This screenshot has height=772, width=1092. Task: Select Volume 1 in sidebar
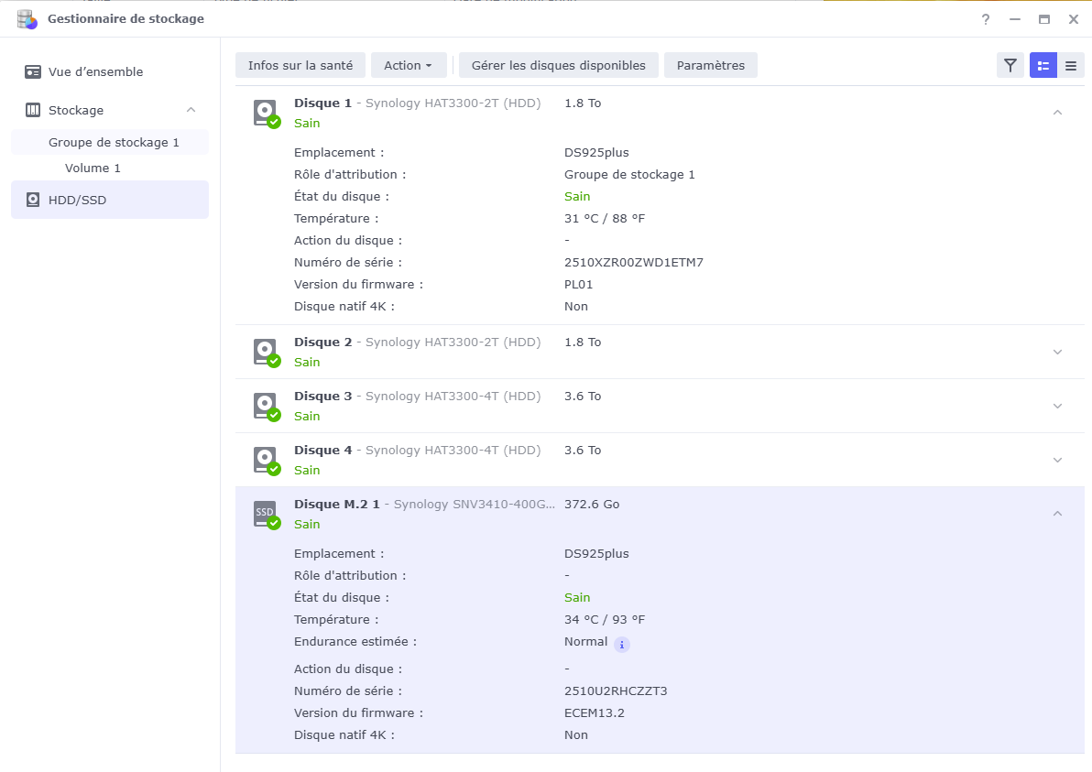coord(93,168)
